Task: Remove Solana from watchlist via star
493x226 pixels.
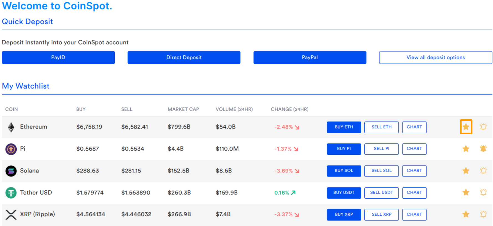Action: coord(466,170)
